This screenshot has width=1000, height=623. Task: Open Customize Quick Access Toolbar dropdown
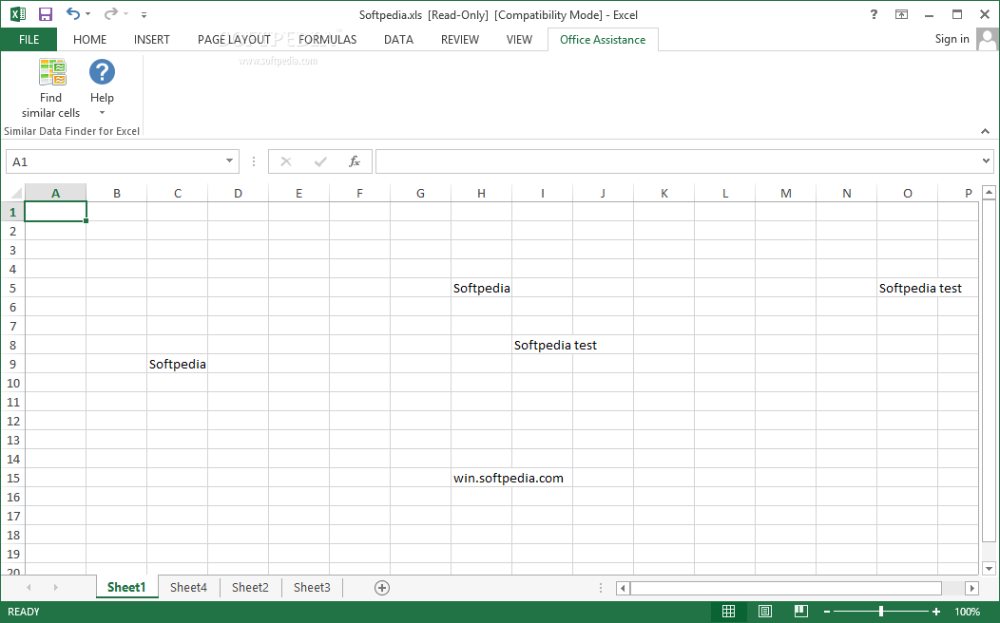[x=144, y=14]
